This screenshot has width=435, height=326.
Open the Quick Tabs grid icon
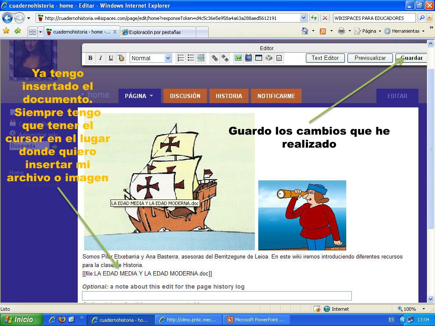32,32
